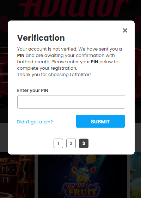Click the "complete your registration" line
Screen dimensions: 141x198
[47, 68]
